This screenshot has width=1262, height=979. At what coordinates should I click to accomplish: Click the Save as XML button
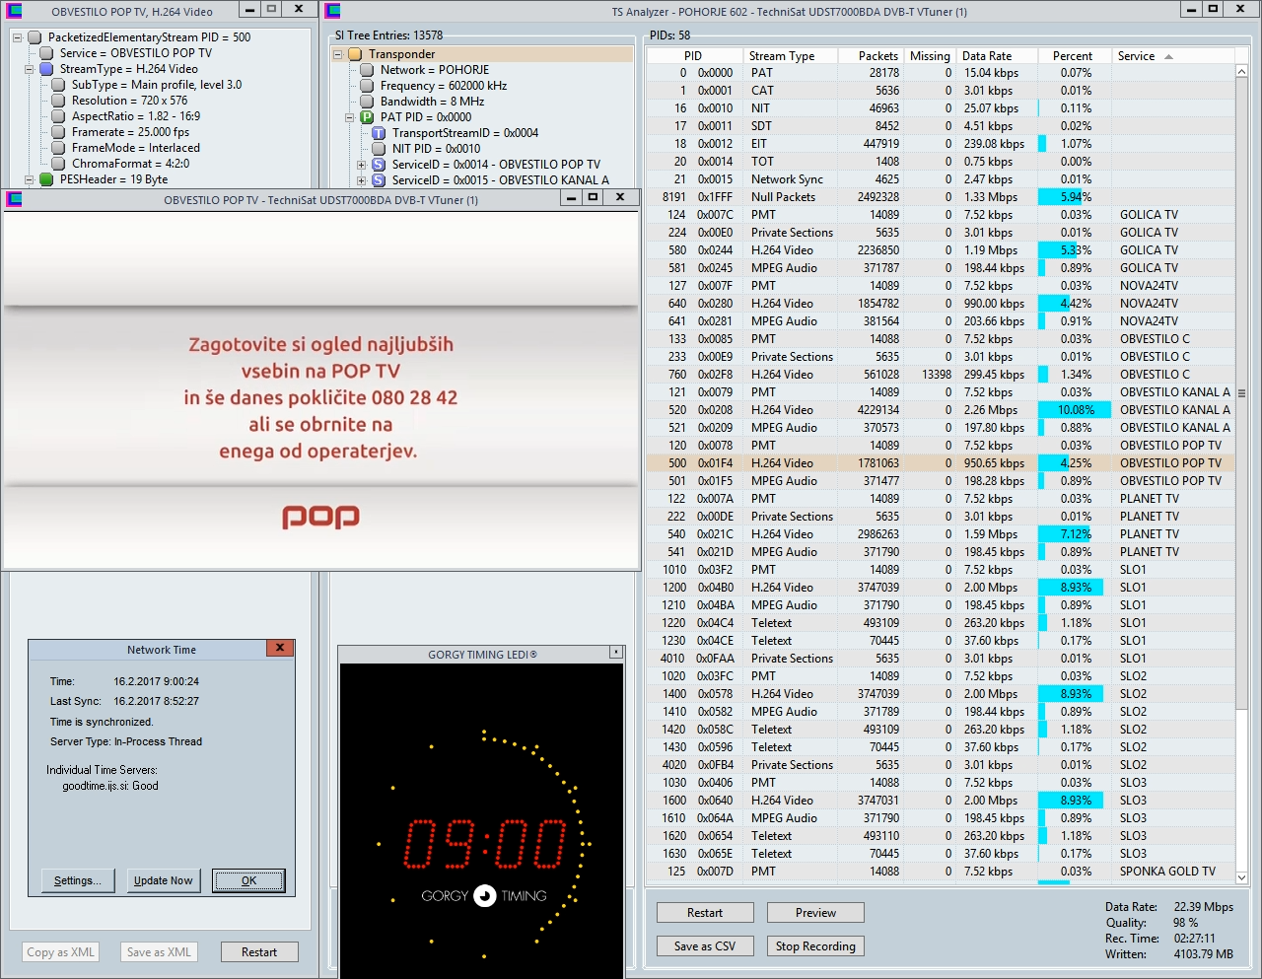coord(159,952)
